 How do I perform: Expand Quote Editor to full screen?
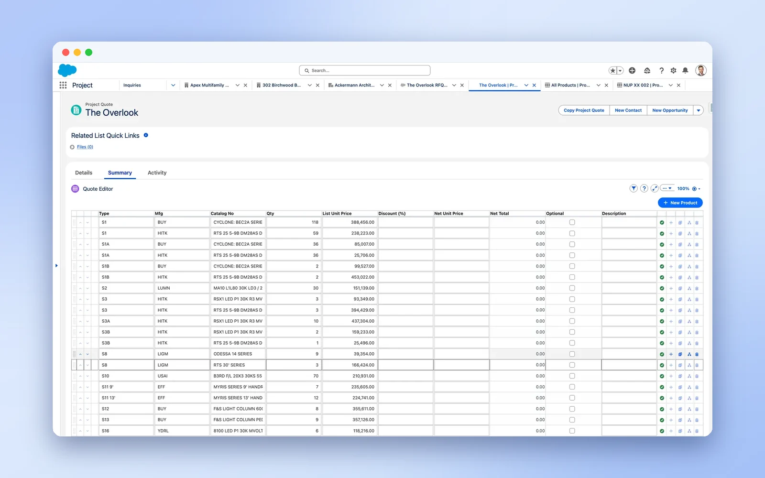[655, 188]
